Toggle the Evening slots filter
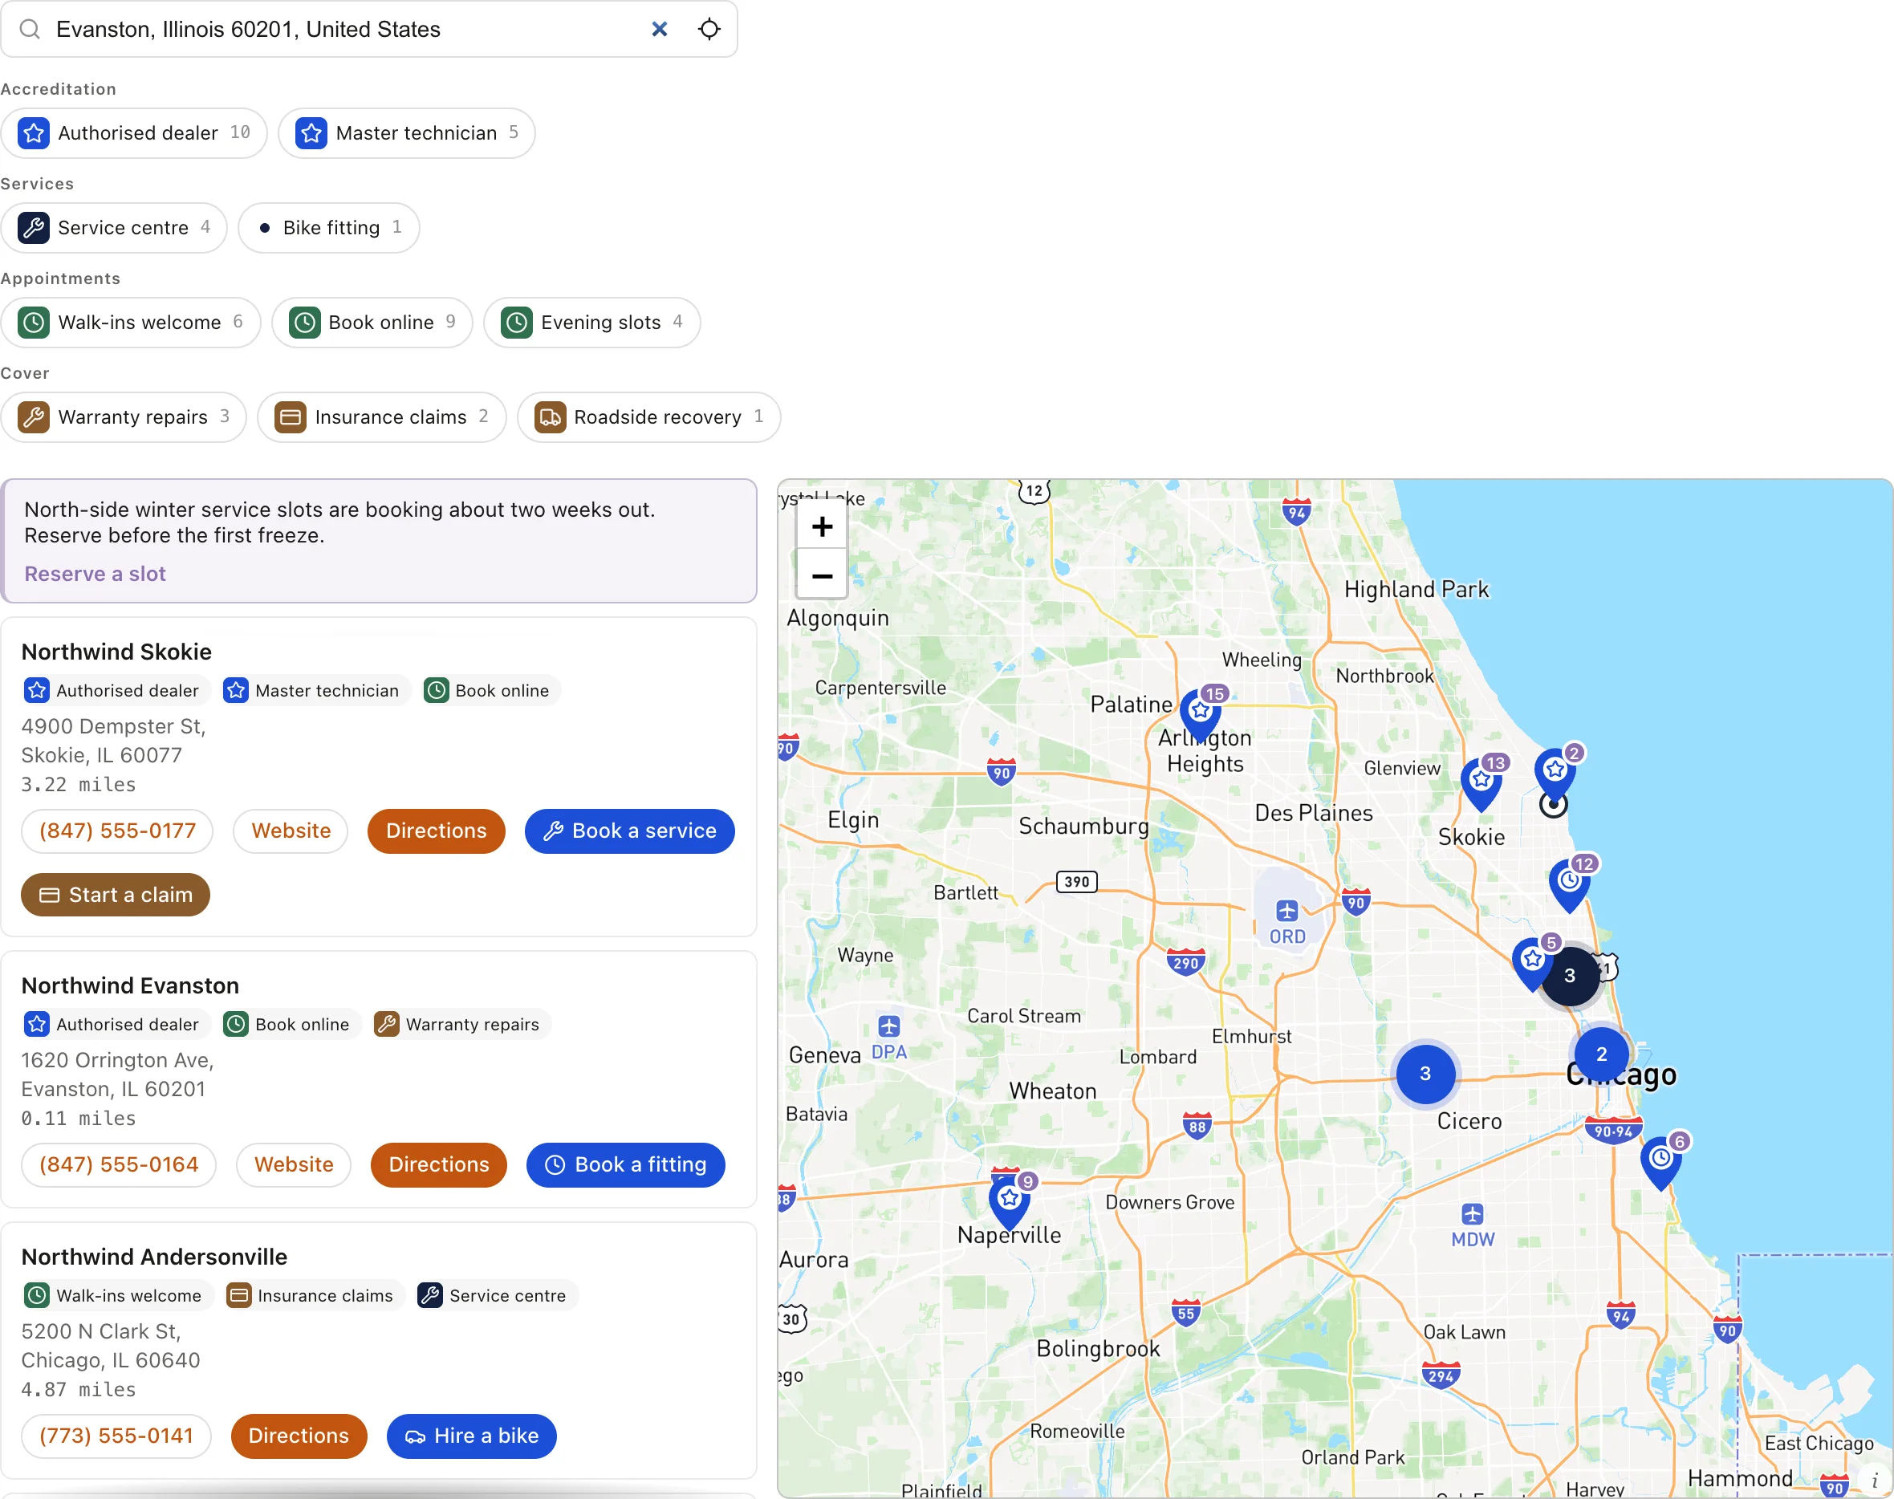Screen dimensions: 1894x1499 pos(592,322)
